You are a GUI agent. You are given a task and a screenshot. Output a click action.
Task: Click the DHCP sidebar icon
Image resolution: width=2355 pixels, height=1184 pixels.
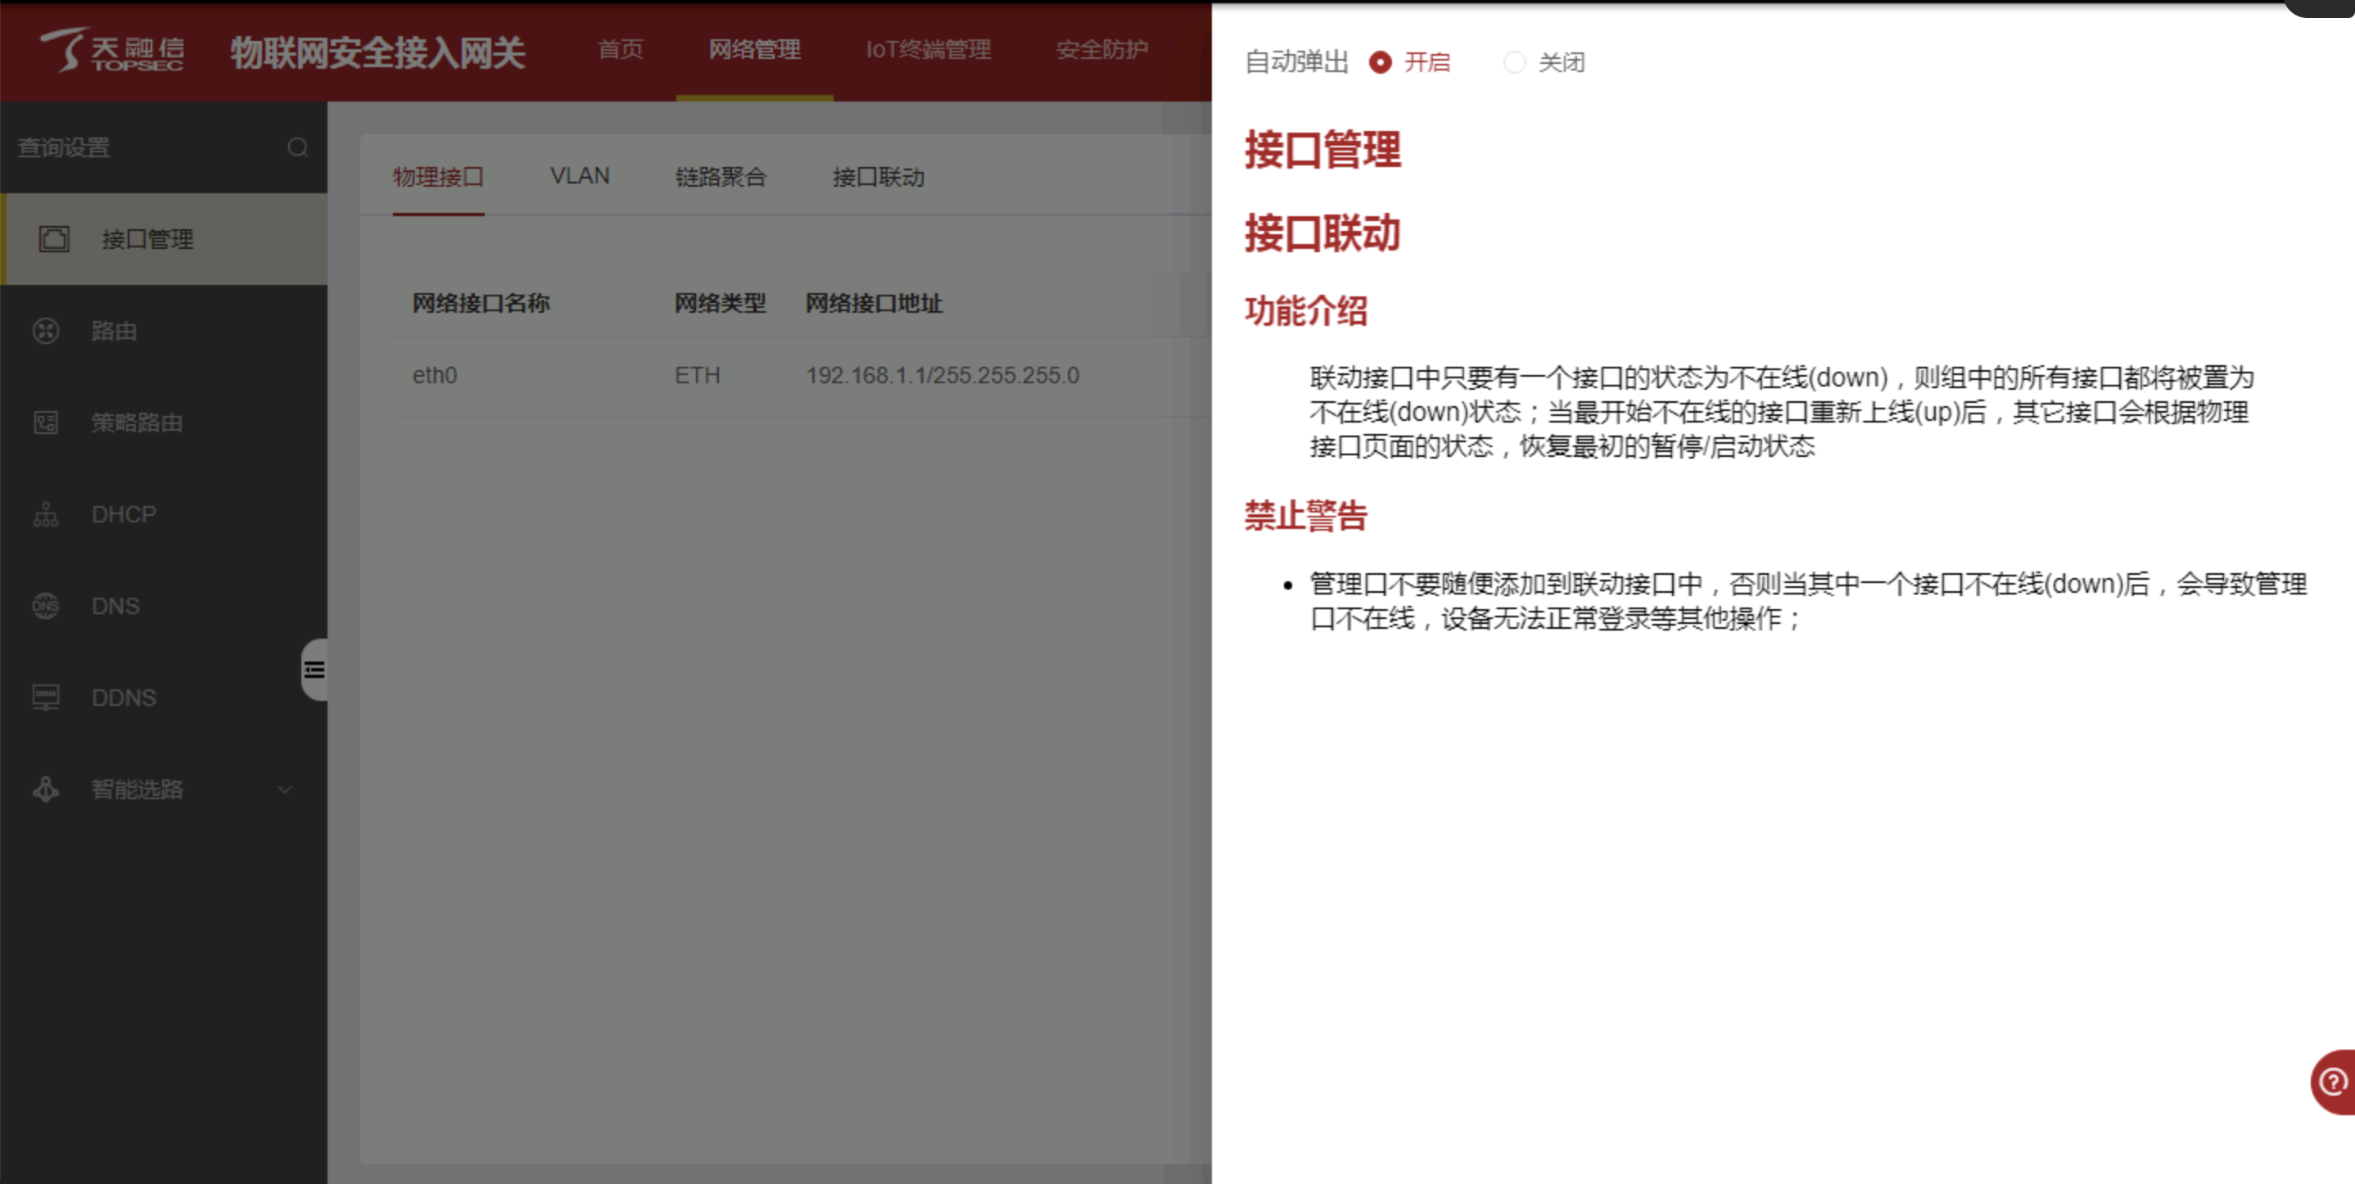[46, 514]
